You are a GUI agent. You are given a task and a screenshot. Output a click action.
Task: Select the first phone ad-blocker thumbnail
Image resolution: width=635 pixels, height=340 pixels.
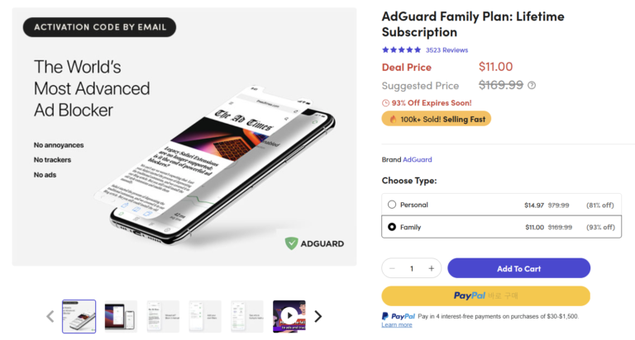click(79, 315)
